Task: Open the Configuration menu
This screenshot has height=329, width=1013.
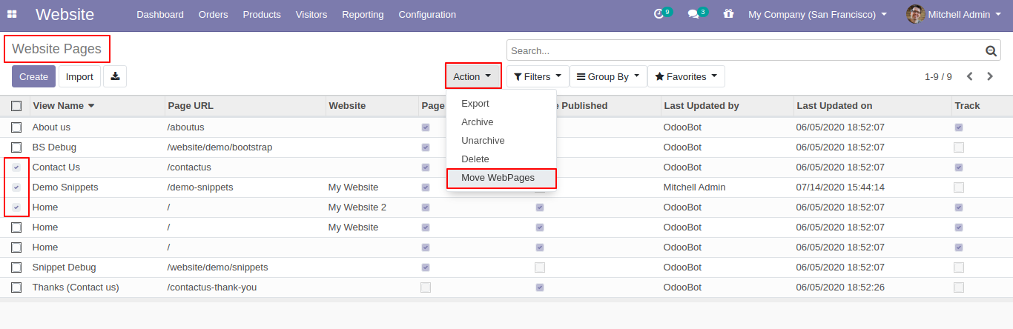Action: coord(427,14)
